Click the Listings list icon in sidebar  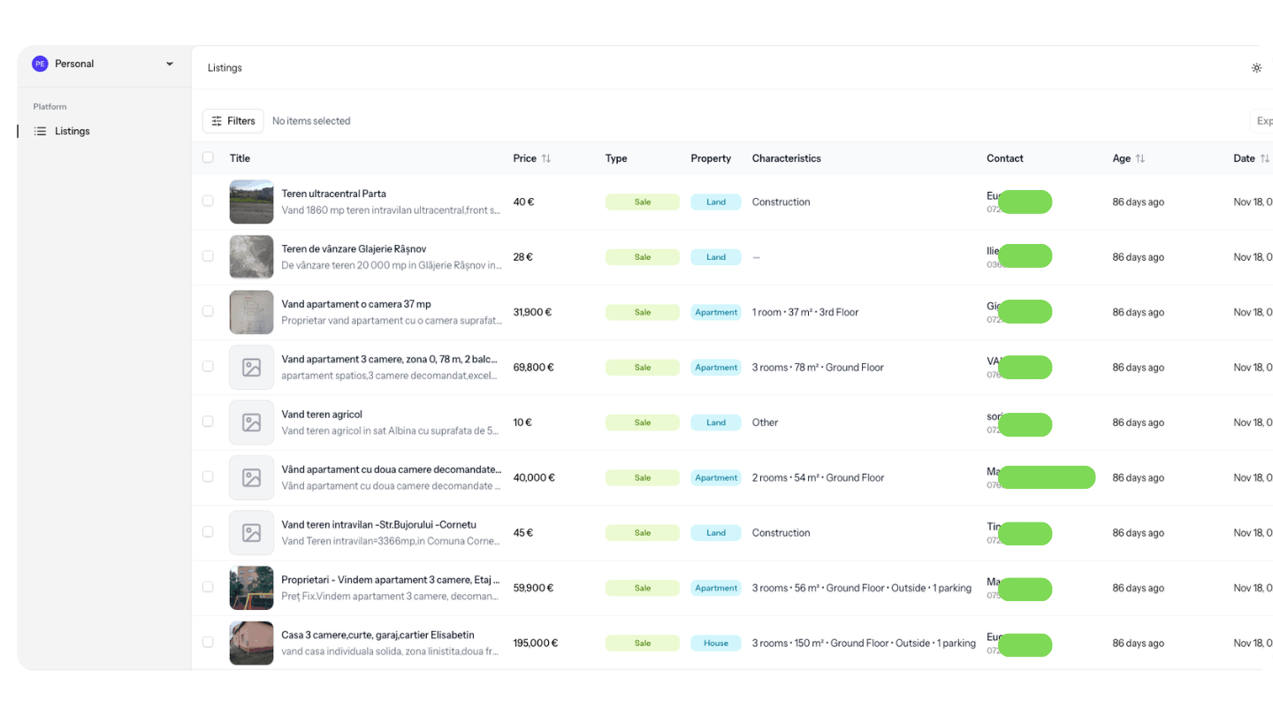(40, 131)
